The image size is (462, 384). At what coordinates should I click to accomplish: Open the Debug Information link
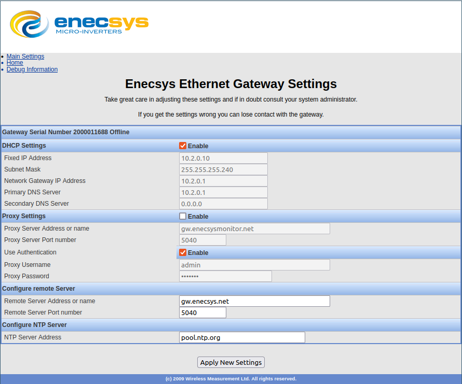point(32,69)
